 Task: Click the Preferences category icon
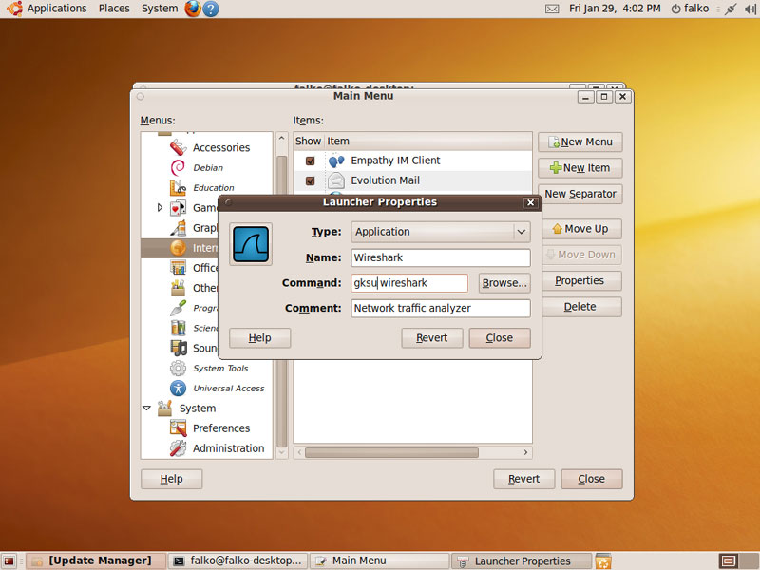[178, 427]
